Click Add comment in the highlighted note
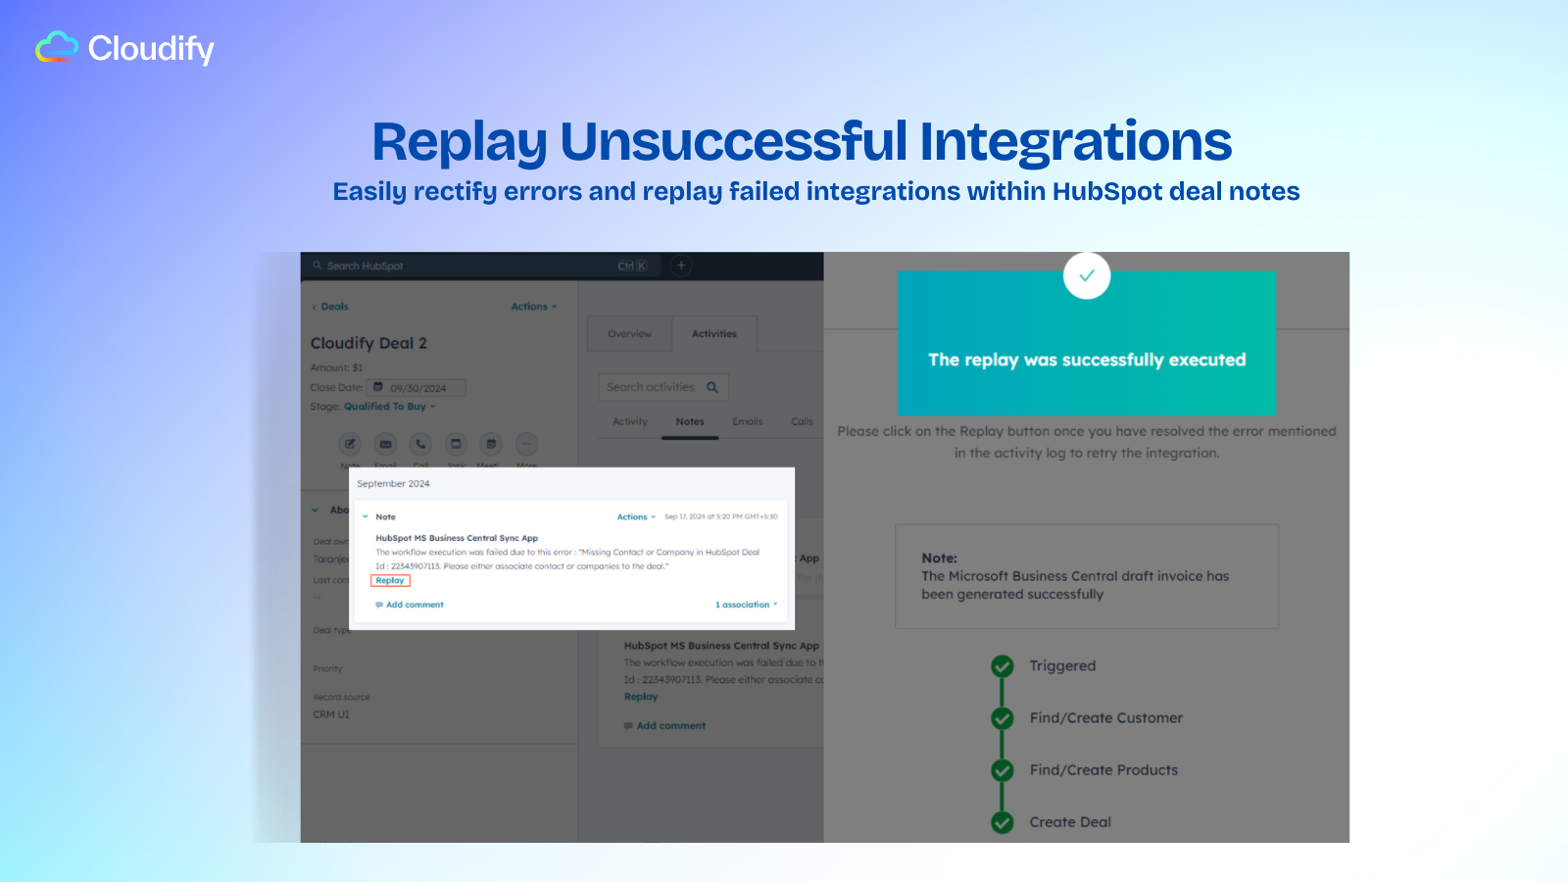The height and width of the screenshot is (882, 1568). click(414, 605)
